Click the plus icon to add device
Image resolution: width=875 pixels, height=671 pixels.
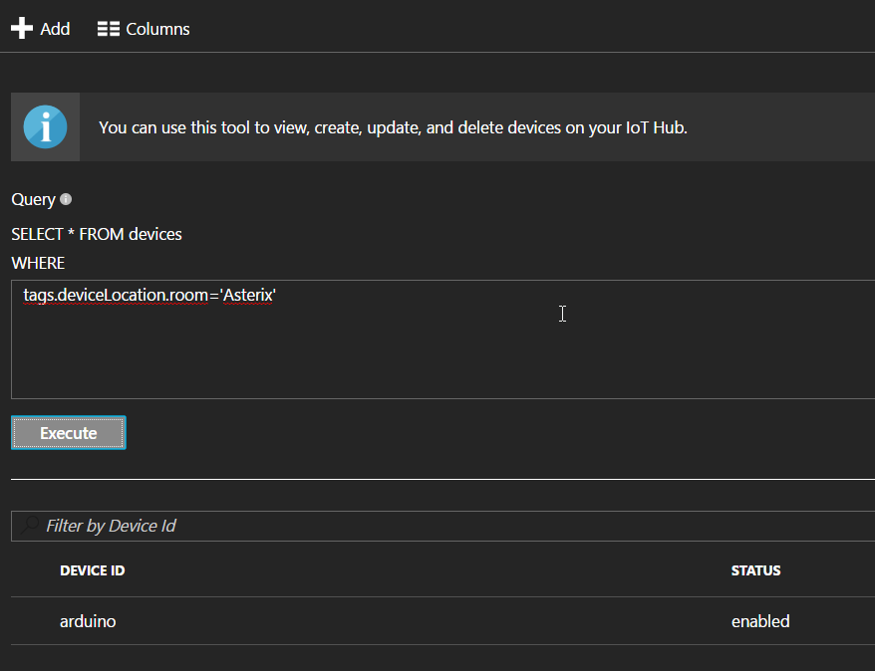click(x=22, y=29)
